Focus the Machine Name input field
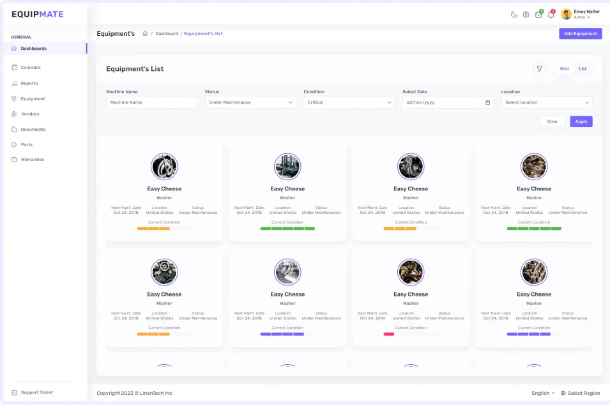The height and width of the screenshot is (405, 610). tap(151, 102)
